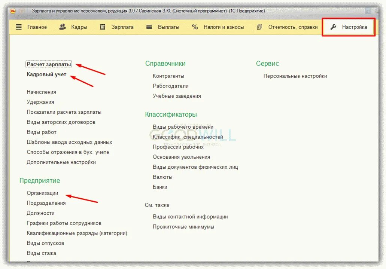
Task: Open Расчет зарплаты settings
Action: coord(49,64)
